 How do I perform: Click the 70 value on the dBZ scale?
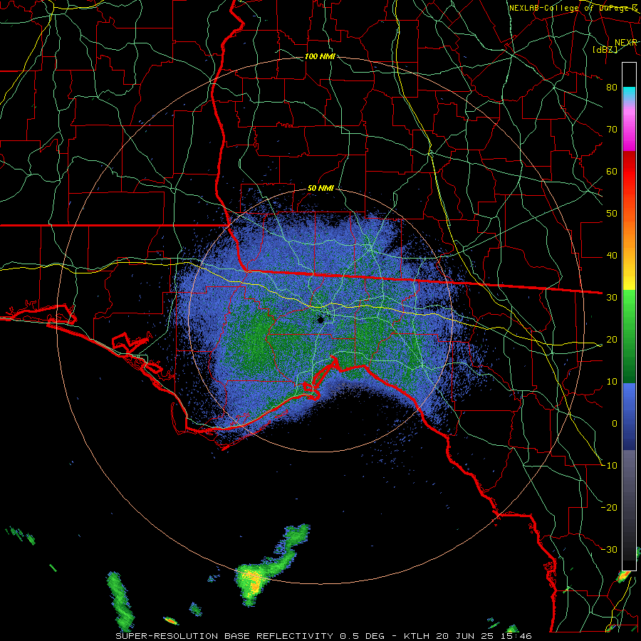pyautogui.click(x=612, y=129)
